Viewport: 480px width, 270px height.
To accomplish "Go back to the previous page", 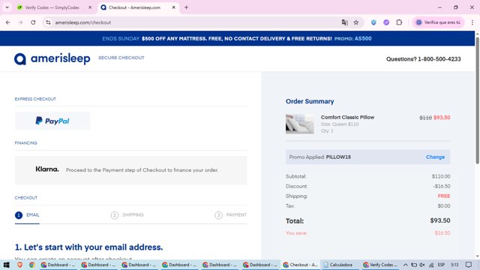I will pyautogui.click(x=8, y=22).
